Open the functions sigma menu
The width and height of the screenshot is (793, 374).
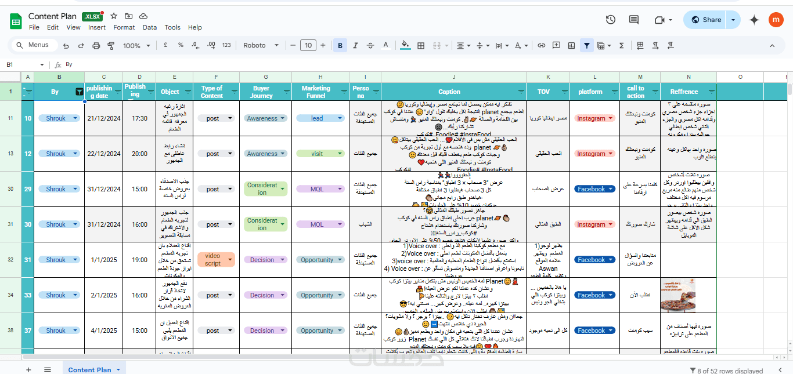pos(622,45)
